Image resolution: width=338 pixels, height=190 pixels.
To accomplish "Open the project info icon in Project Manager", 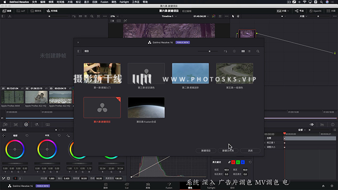I will pyautogui.click(x=234, y=51).
